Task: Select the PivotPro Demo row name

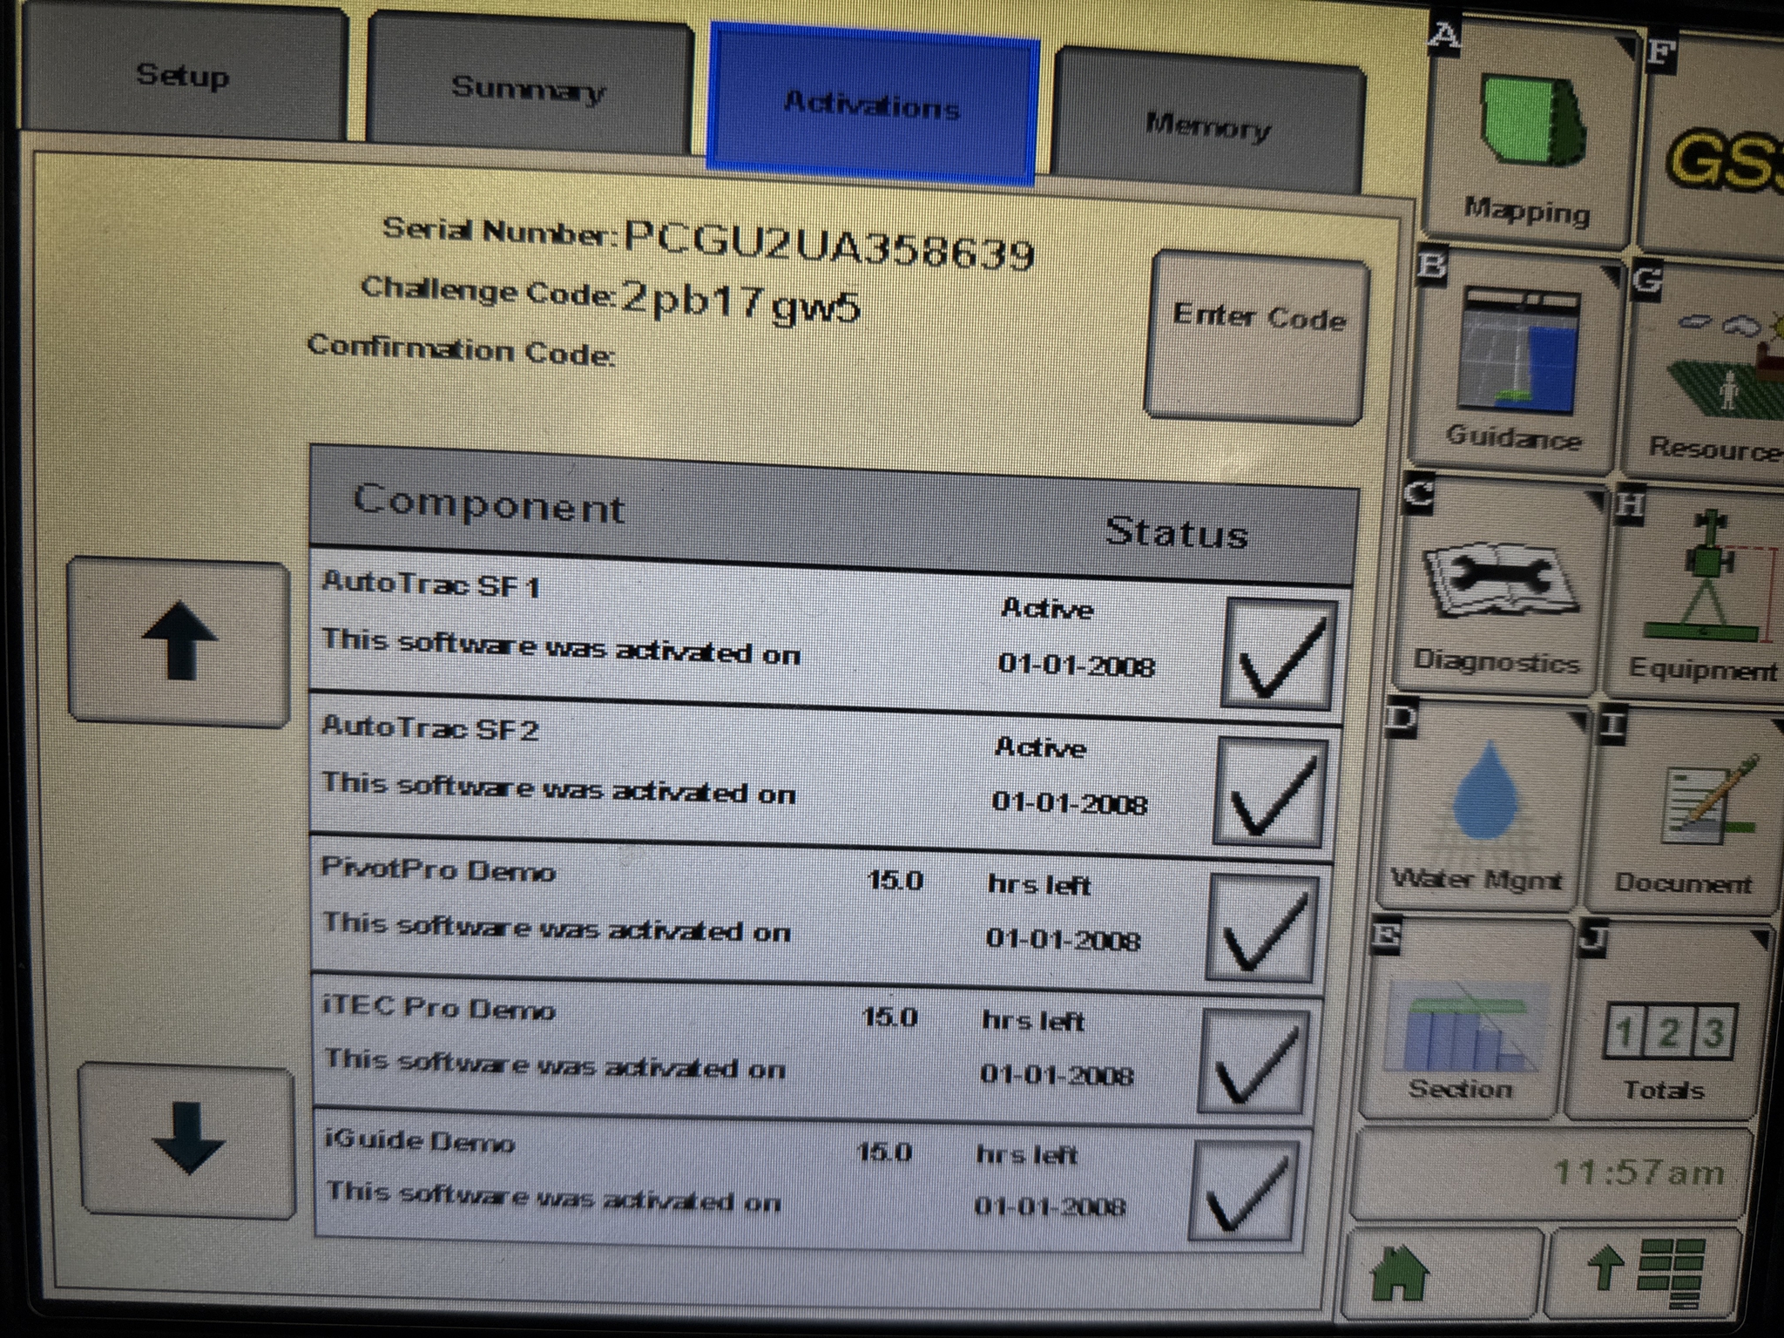Action: 439,869
